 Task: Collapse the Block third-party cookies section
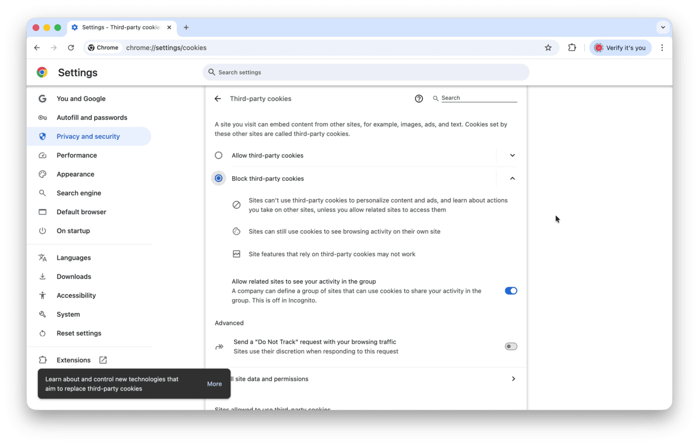coord(512,179)
